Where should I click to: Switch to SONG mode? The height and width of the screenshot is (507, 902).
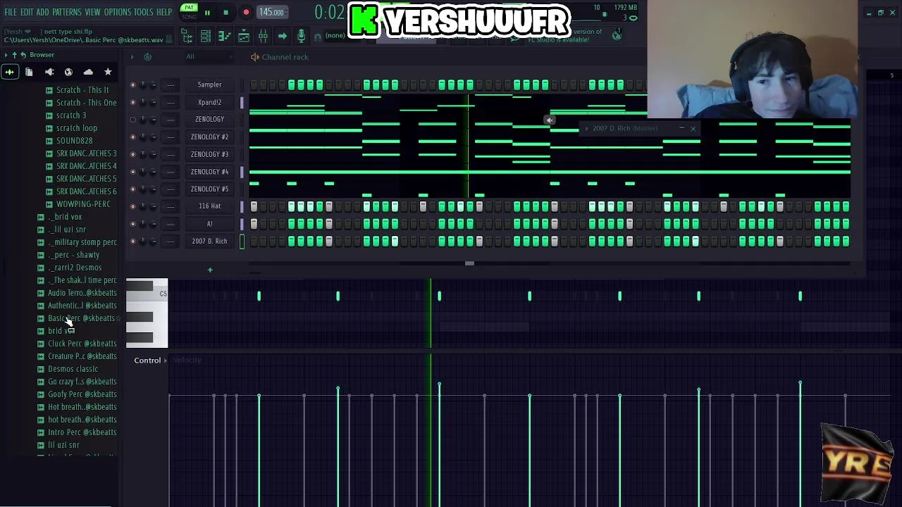189,17
